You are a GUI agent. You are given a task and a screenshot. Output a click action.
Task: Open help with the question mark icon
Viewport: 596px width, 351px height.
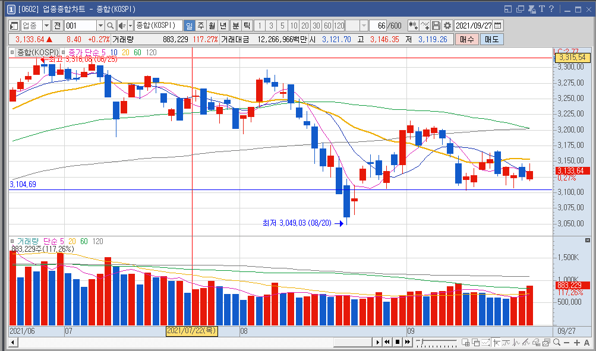click(551, 9)
